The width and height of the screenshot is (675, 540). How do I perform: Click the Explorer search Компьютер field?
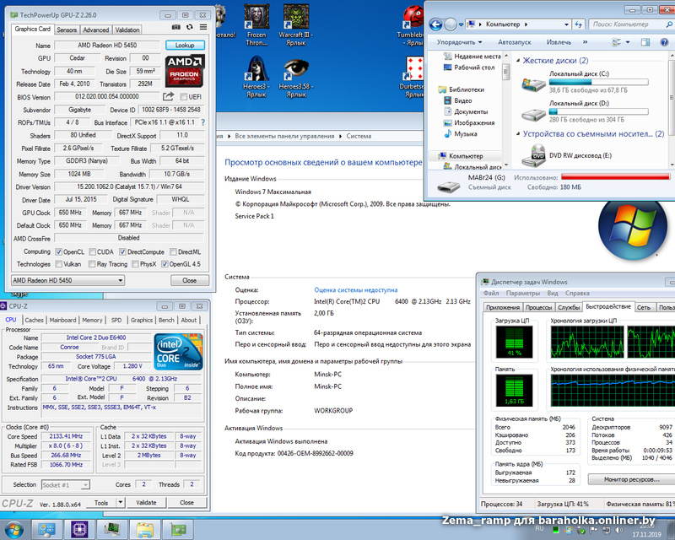(x=630, y=24)
